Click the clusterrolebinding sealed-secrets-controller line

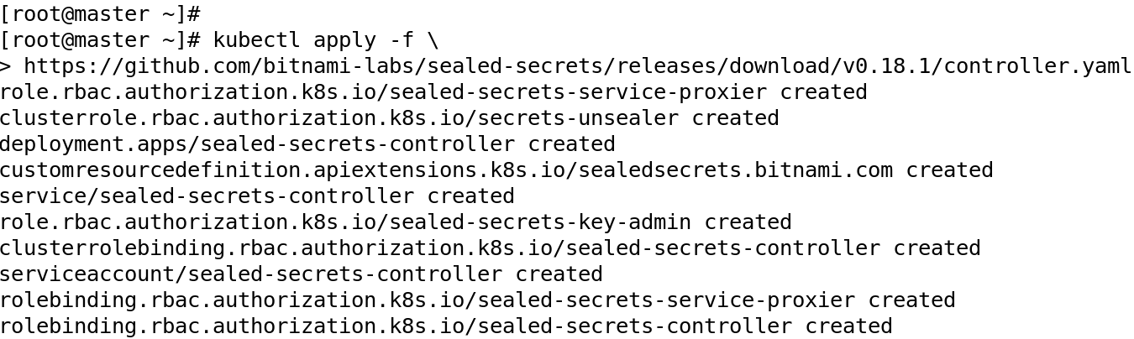(x=490, y=248)
